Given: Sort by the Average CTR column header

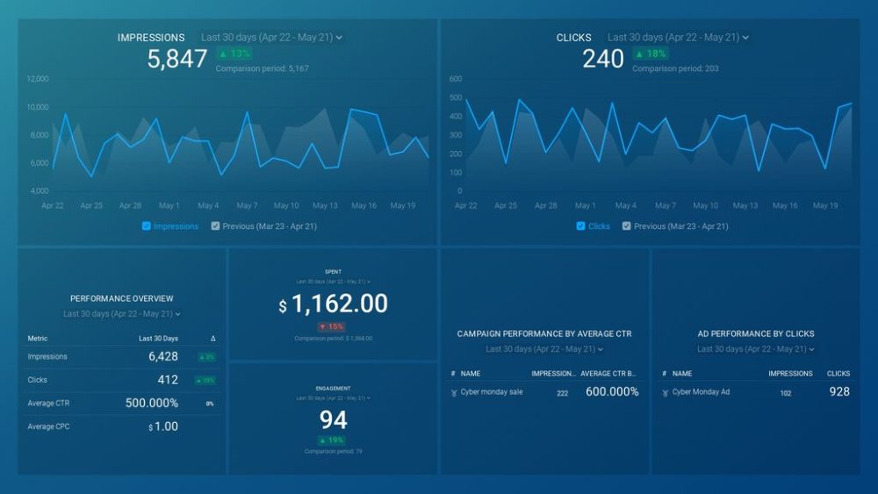Looking at the screenshot, I should [x=608, y=374].
